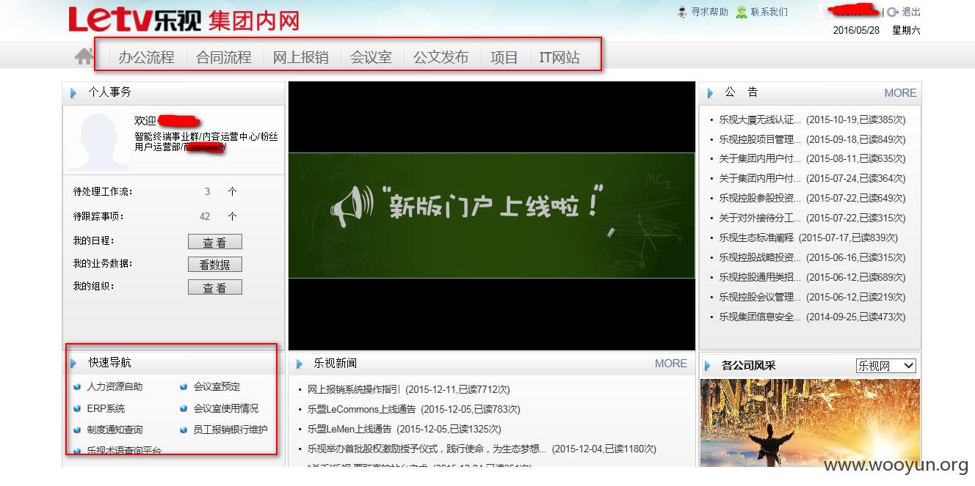The image size is (975, 486).
Task: Click the user avatar placeholder image
Action: pos(98,141)
